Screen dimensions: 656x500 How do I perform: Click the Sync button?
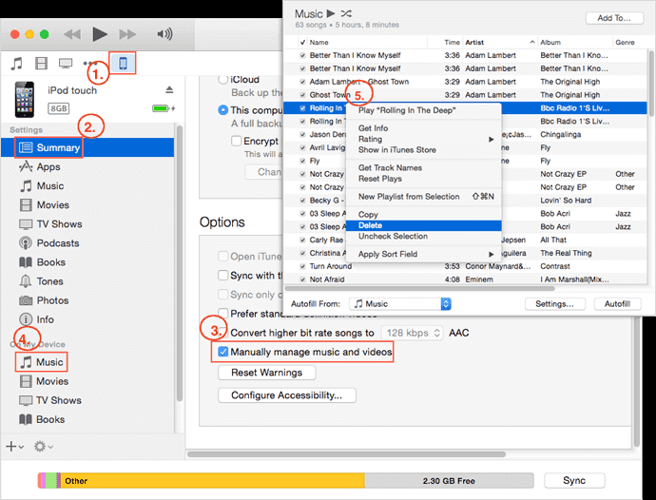coord(573,481)
